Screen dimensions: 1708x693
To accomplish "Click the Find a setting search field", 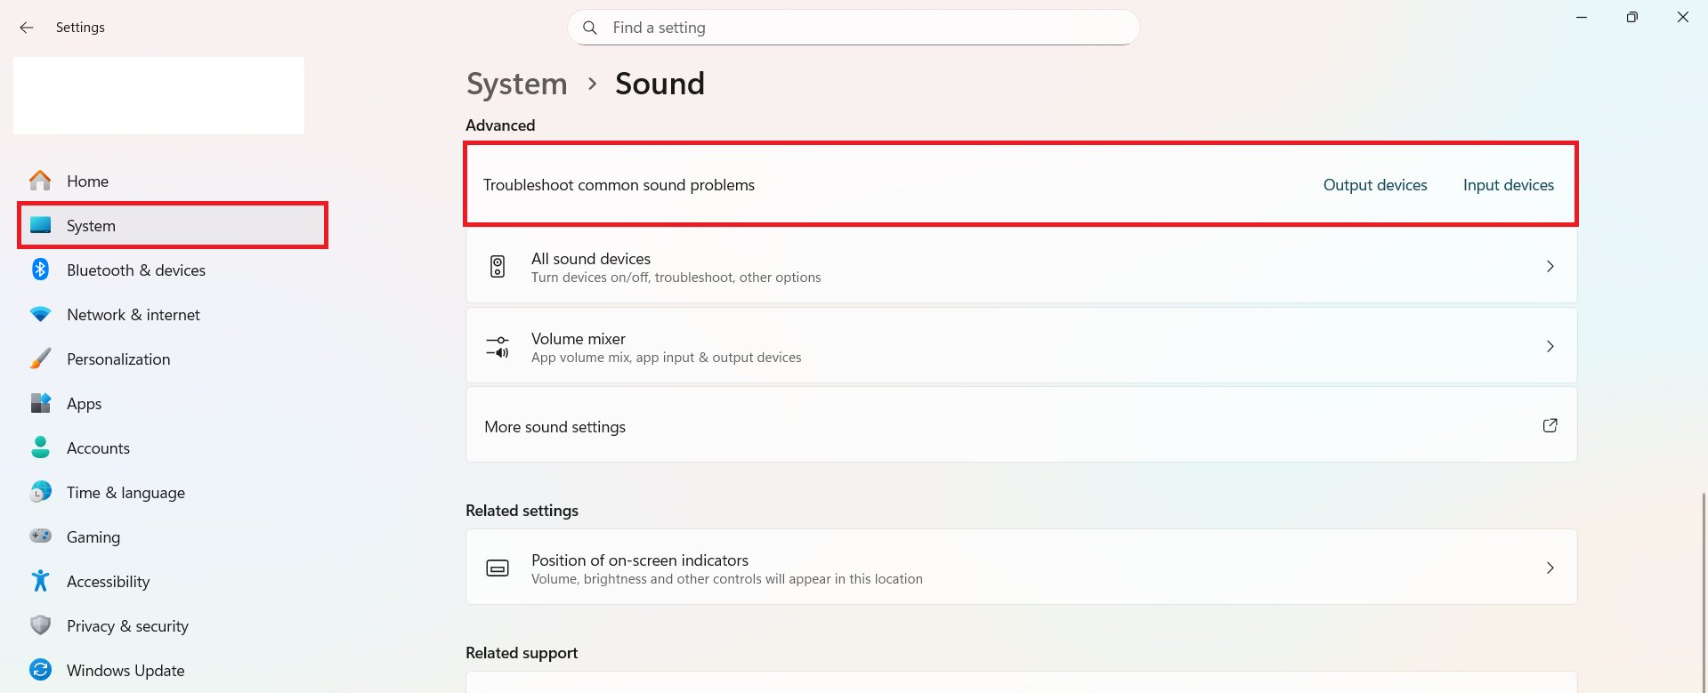I will (853, 28).
